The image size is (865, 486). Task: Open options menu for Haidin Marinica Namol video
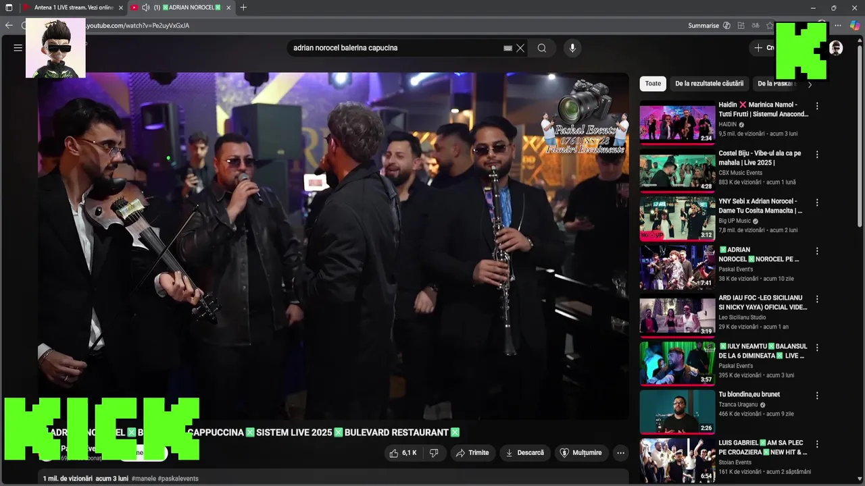coord(817,106)
